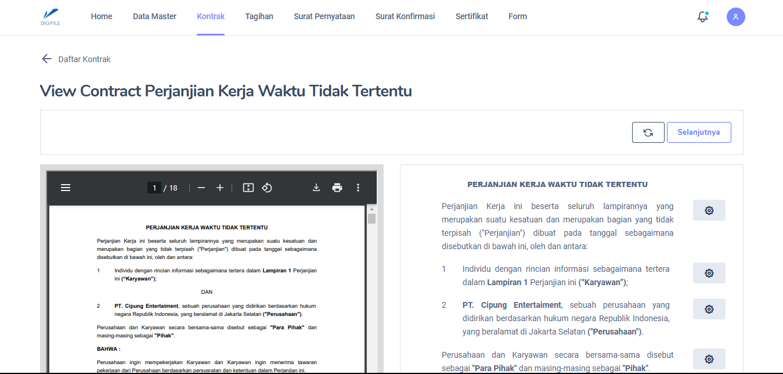Open gear settings for the Karyawan clause
The height and width of the screenshot is (374, 783).
[x=709, y=273]
